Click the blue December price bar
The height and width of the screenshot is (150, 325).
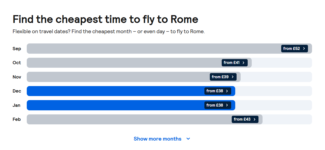click(131, 91)
